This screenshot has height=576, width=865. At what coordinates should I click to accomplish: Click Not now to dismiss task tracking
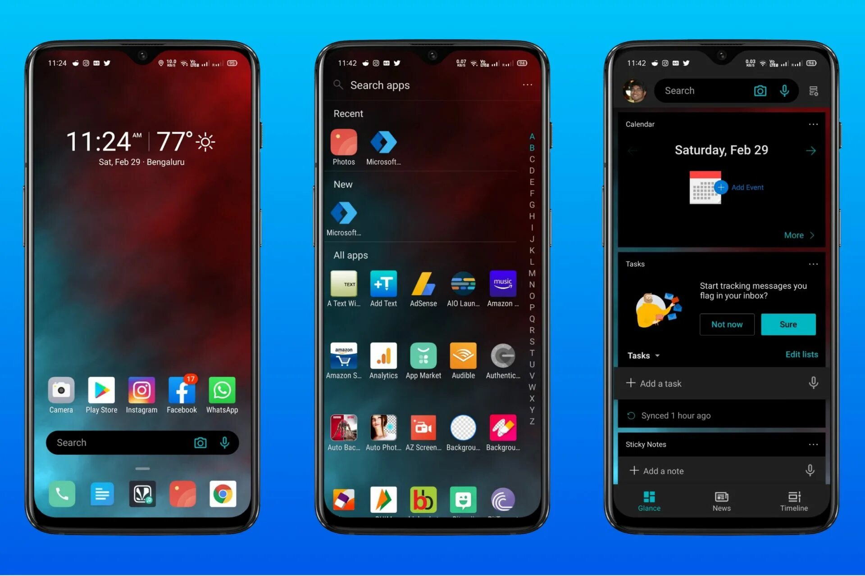727,324
